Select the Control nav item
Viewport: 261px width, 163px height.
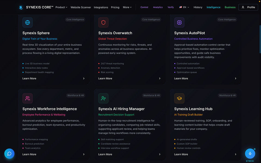coord(144,7)
